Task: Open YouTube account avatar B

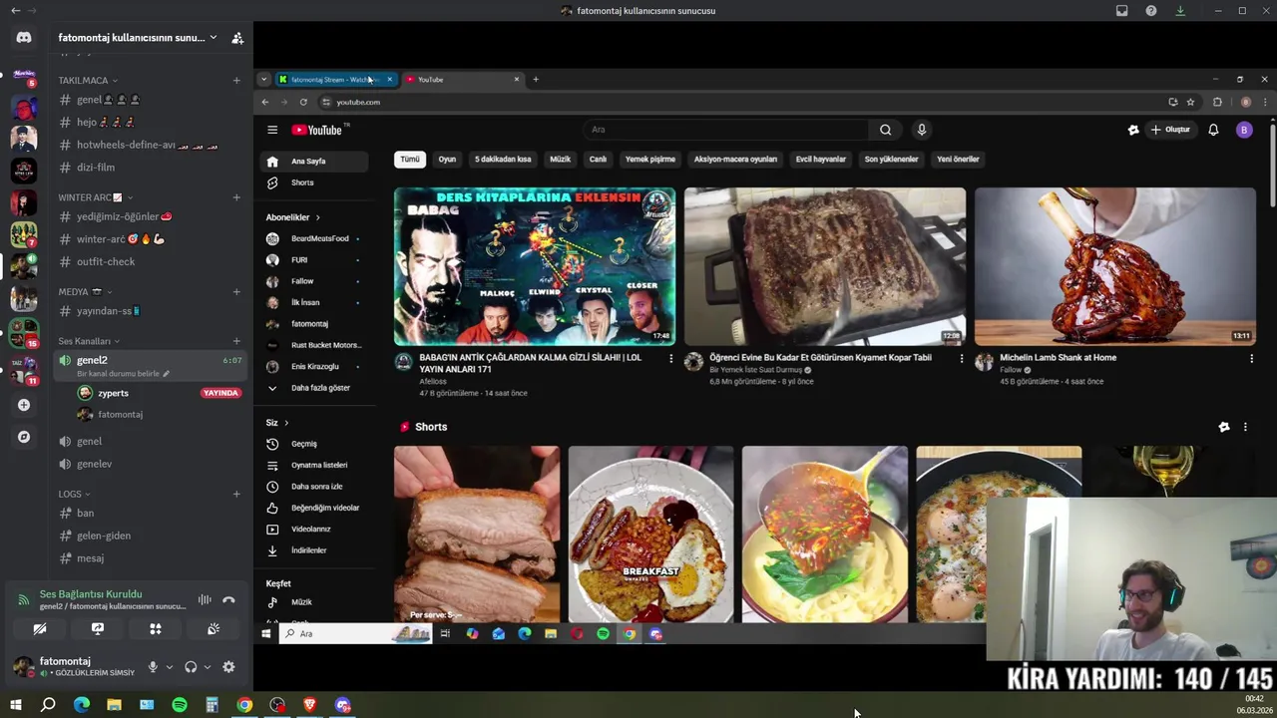Action: pyautogui.click(x=1244, y=130)
